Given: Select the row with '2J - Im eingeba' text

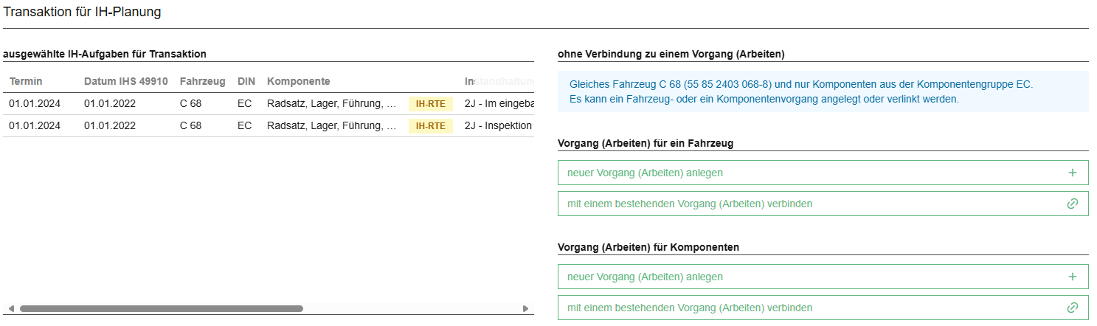Looking at the screenshot, I should [498, 104].
